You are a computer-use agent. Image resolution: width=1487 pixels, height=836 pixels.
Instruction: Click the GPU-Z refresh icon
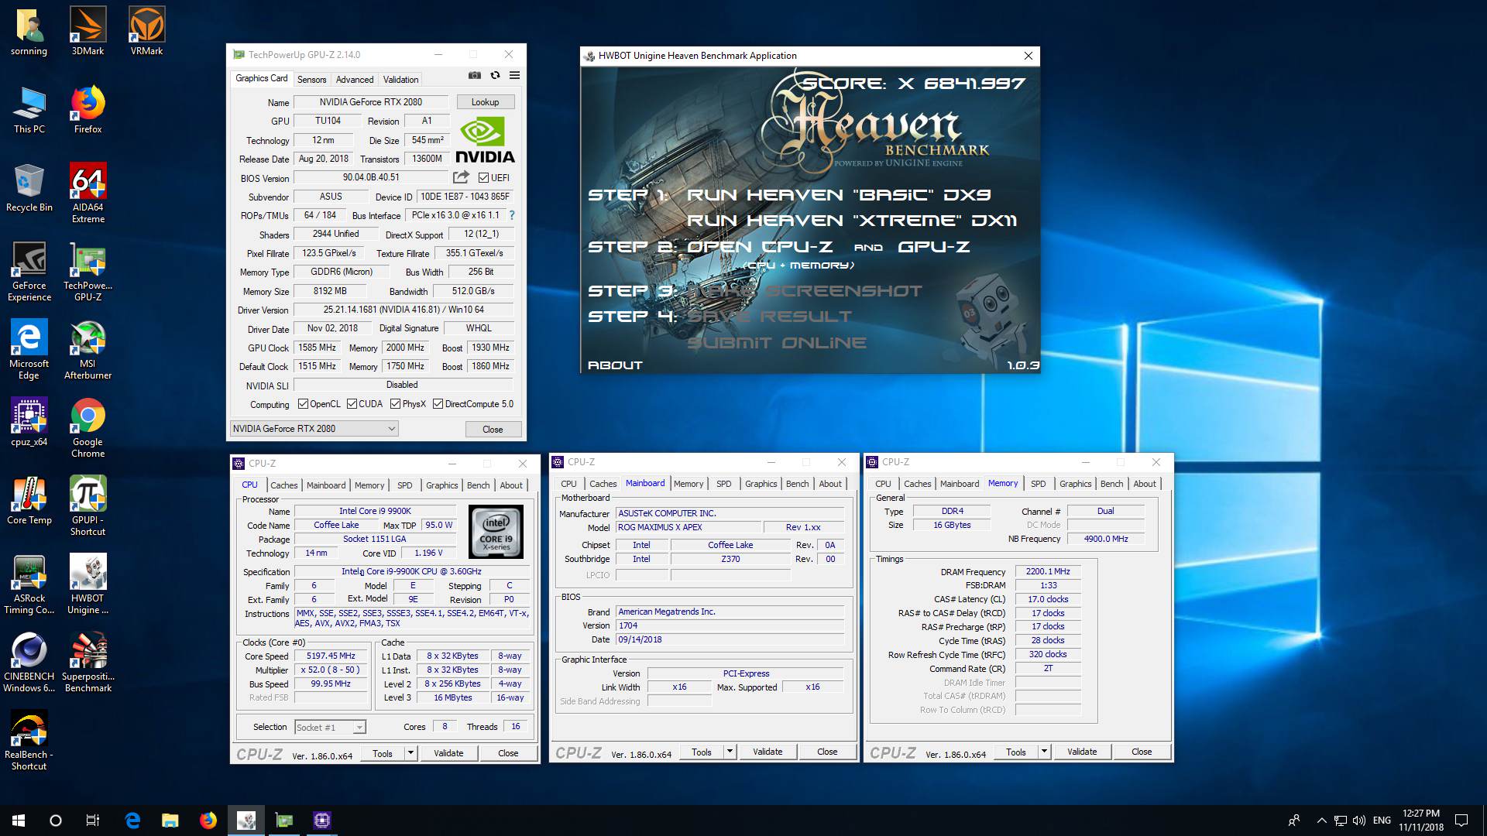495,76
